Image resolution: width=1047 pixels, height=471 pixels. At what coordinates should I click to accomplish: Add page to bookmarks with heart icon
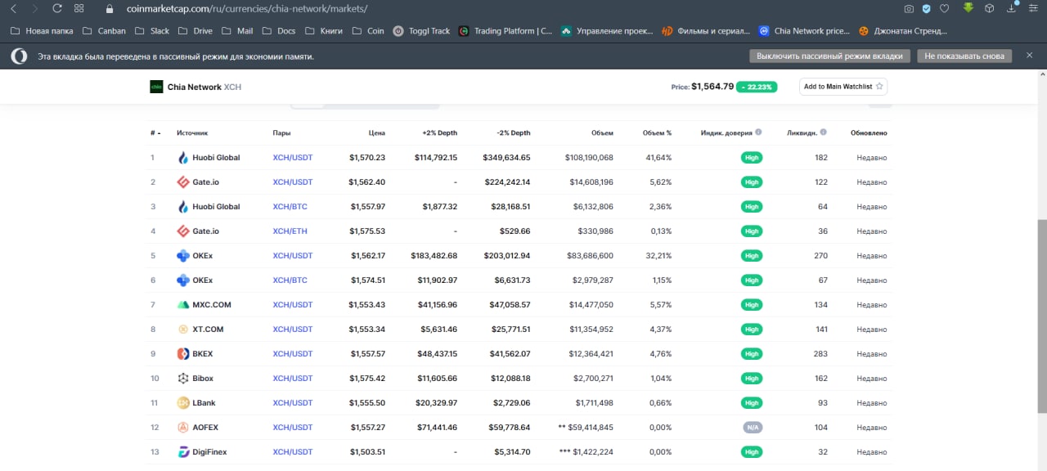point(944,9)
